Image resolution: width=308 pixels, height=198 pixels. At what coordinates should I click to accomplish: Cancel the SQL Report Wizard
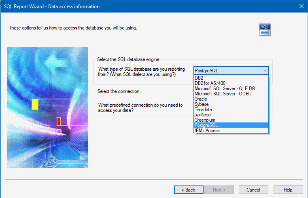pos(253,190)
